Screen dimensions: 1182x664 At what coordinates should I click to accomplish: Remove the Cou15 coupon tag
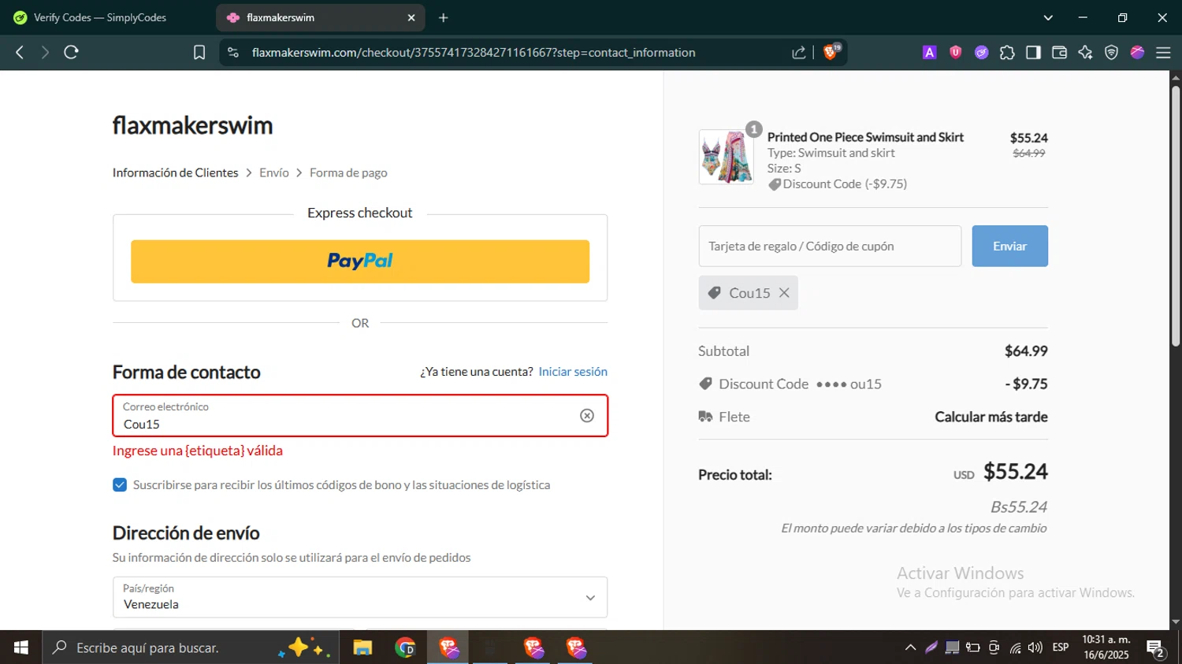click(784, 293)
